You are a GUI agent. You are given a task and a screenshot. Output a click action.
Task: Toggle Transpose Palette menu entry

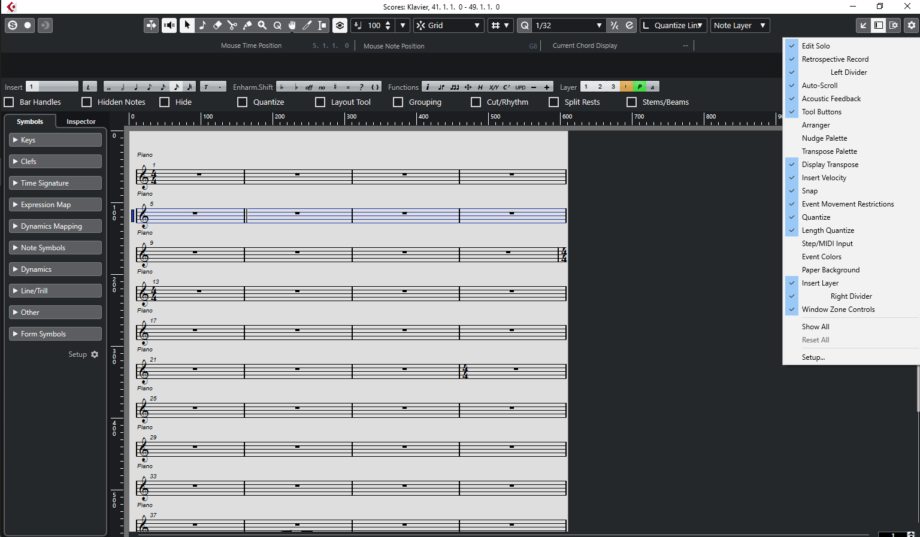[x=851, y=151]
